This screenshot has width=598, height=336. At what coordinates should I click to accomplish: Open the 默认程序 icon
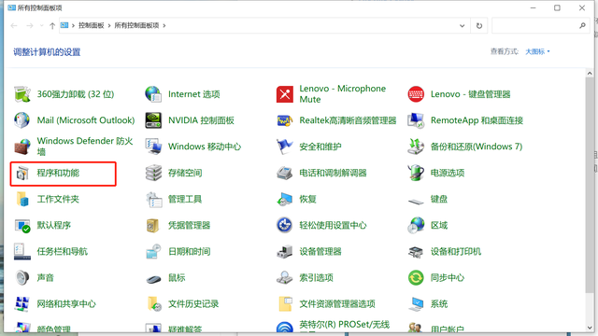click(22, 226)
